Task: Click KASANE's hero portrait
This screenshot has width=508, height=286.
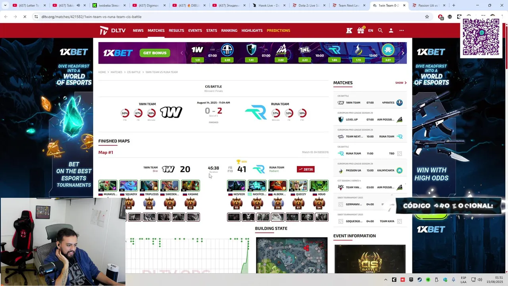Action: click(190, 186)
